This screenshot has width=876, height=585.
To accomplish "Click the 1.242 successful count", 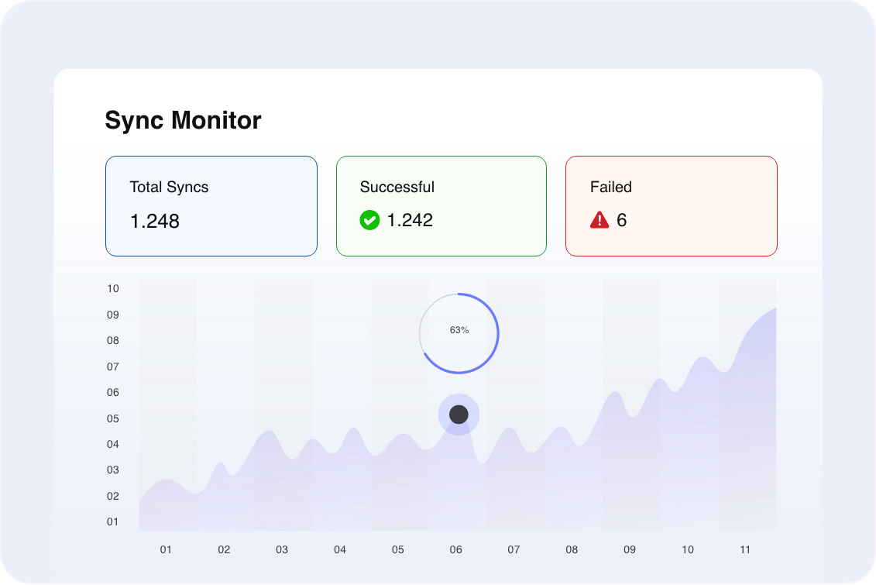I will (x=410, y=221).
